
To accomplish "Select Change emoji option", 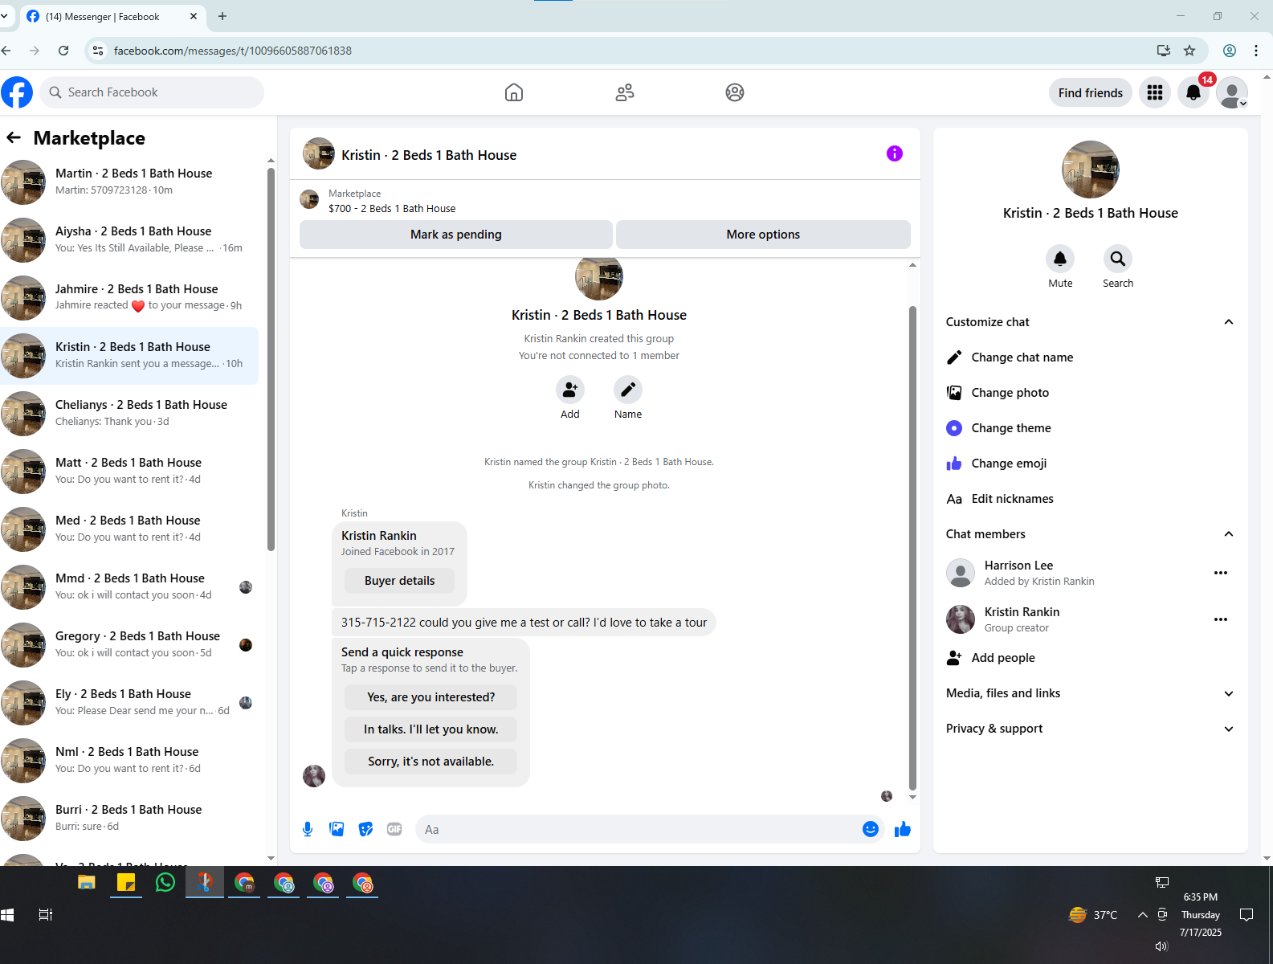I will coord(1091,464).
